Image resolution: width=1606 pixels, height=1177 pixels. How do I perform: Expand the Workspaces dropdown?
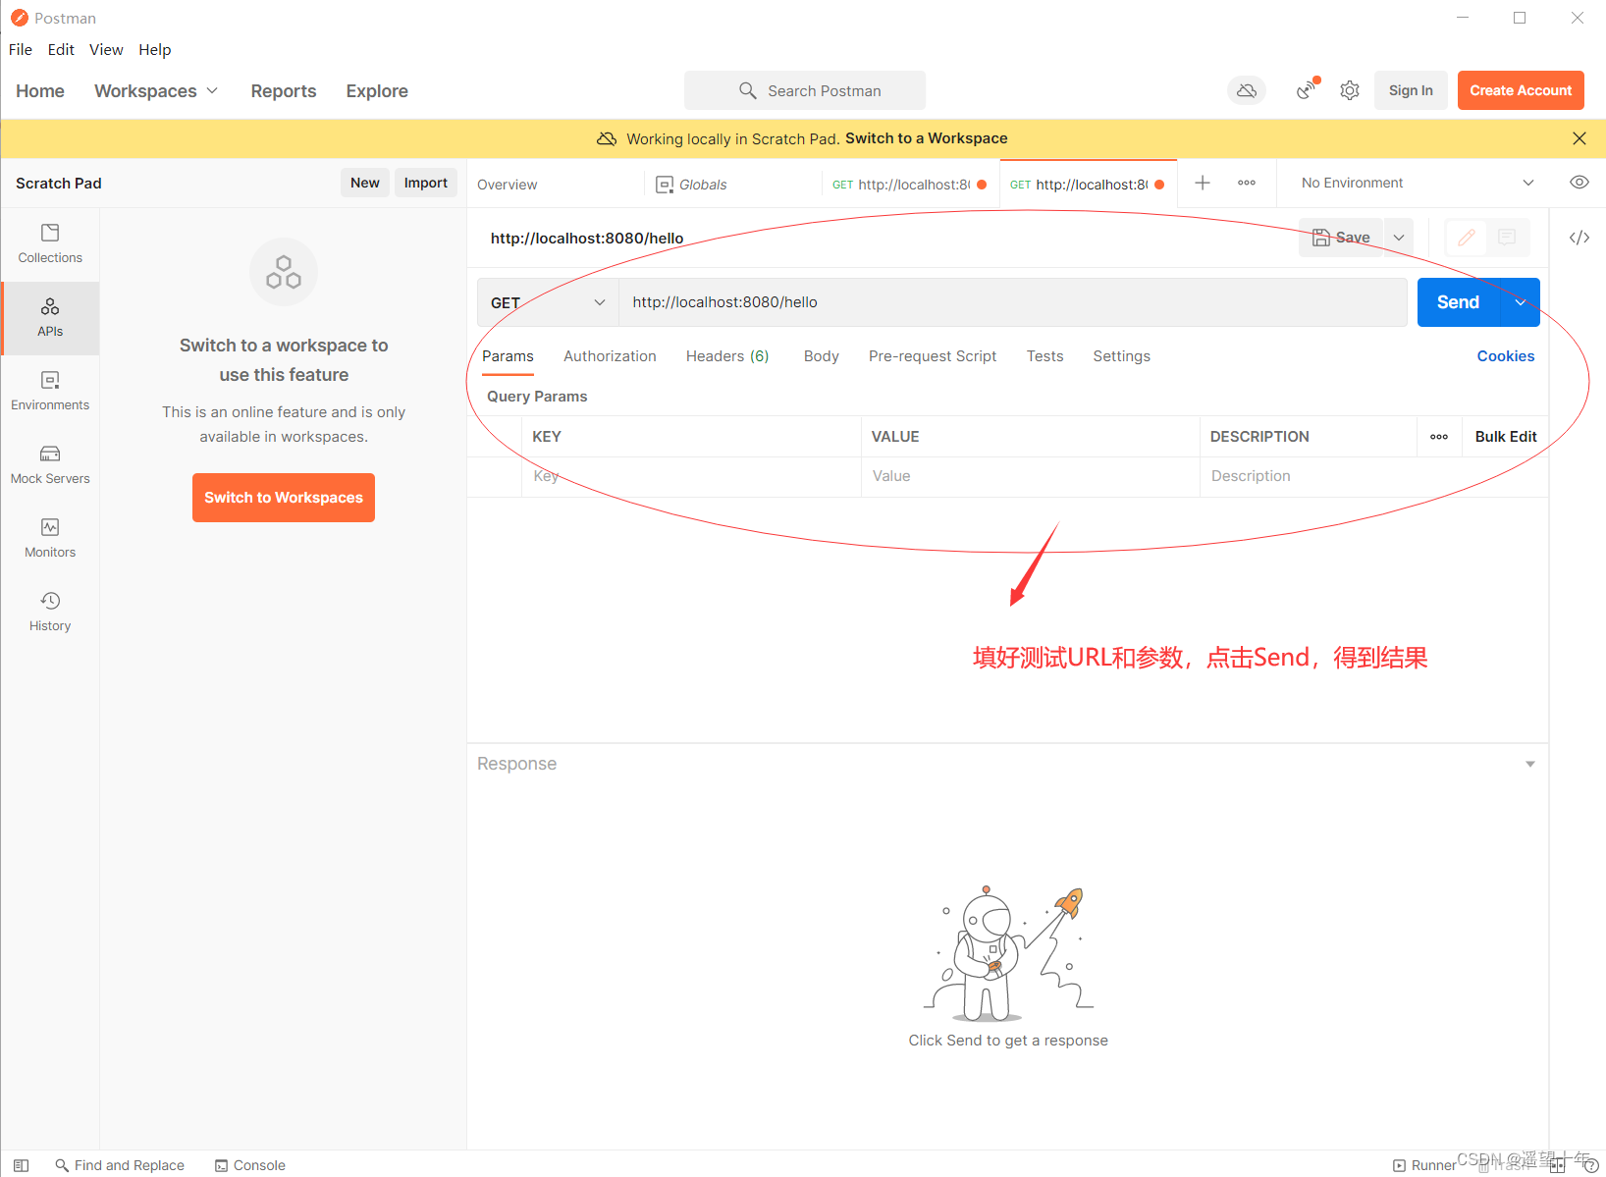(x=156, y=90)
